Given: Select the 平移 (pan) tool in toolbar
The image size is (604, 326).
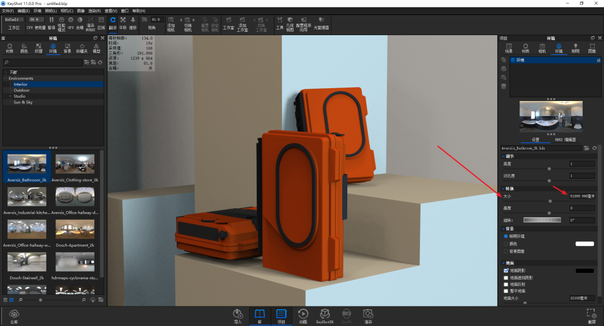Looking at the screenshot, I should [x=123, y=22].
